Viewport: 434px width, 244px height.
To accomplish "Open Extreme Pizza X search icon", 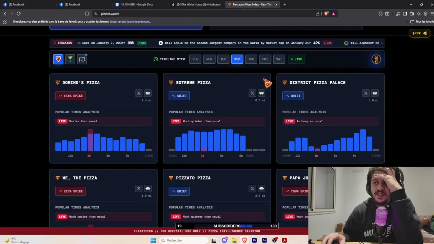I will coord(252,93).
